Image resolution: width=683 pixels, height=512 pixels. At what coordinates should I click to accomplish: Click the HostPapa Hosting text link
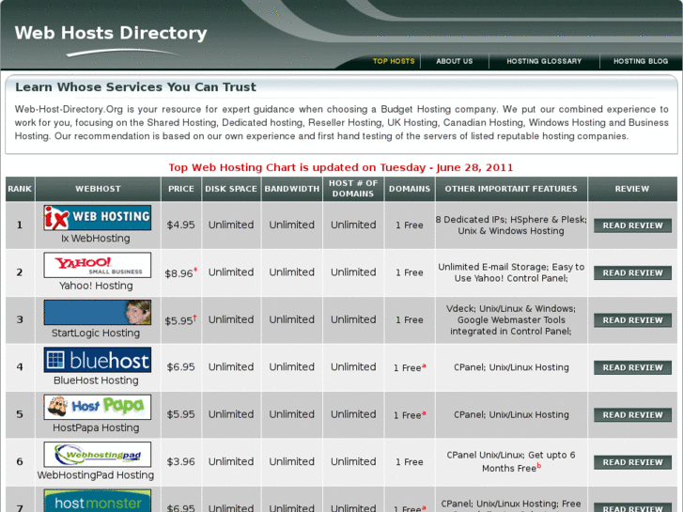point(96,427)
